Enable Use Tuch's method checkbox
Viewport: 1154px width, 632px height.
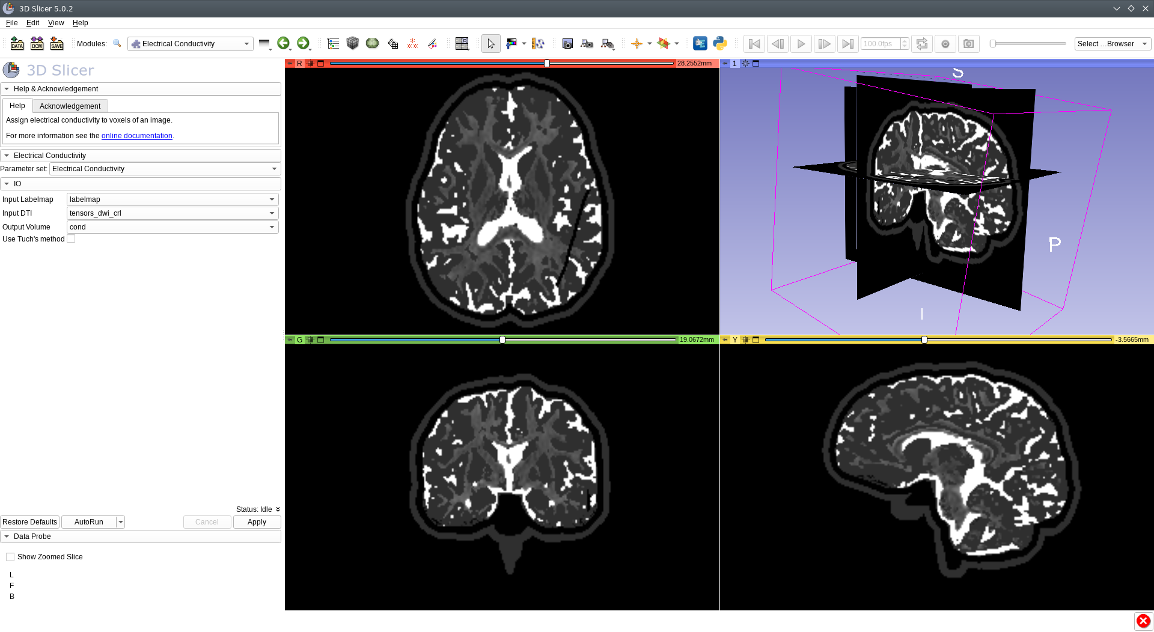pos(71,239)
